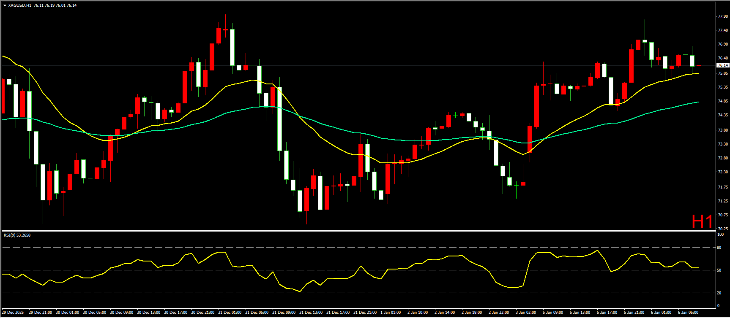Click the RSI 50 level scale label
Viewport: 730px width, 318px height.
(719, 270)
